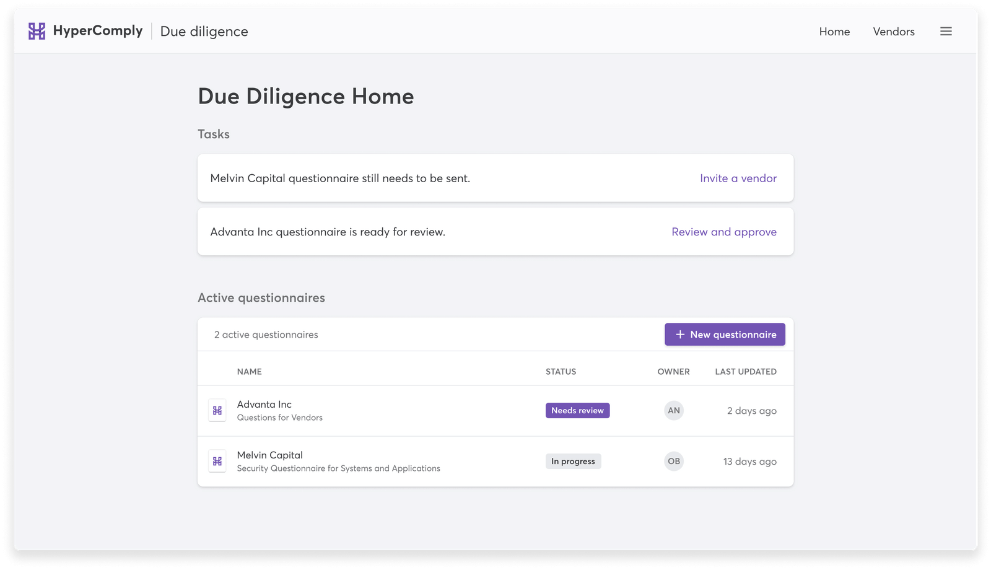This screenshot has height=570, width=991.
Task: Click the AN owner avatar for Advanta Inc
Action: pos(674,410)
